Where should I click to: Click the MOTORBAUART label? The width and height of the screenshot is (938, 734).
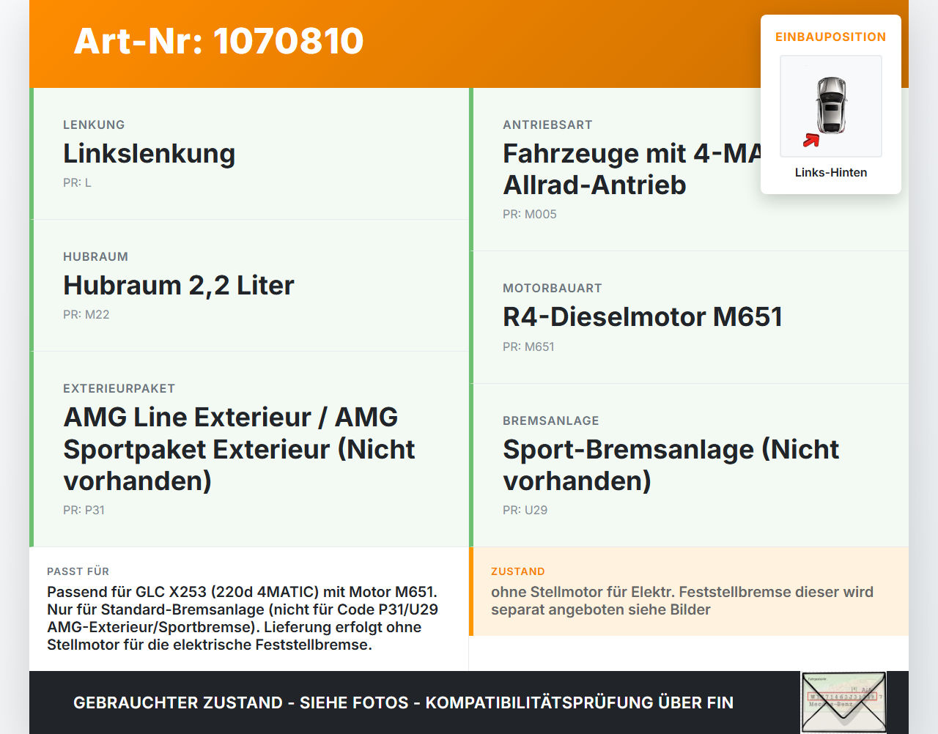pos(553,288)
